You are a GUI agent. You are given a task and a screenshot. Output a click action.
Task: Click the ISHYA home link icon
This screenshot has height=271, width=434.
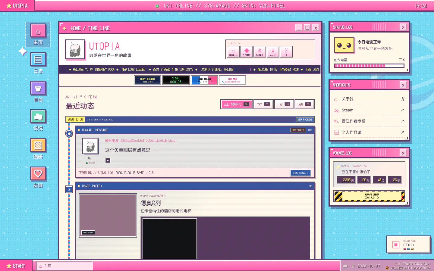233,52
